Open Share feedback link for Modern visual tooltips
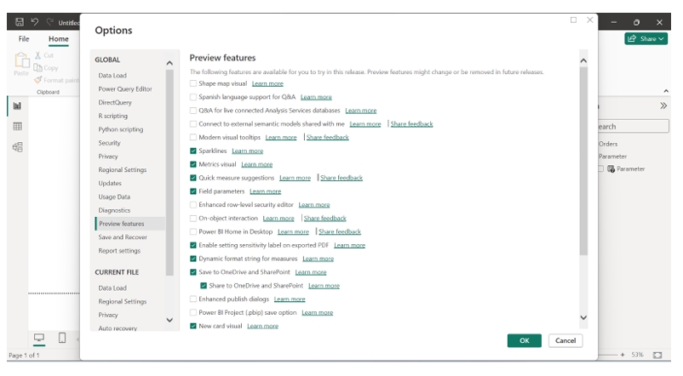This screenshot has height=376, width=683. click(x=328, y=138)
